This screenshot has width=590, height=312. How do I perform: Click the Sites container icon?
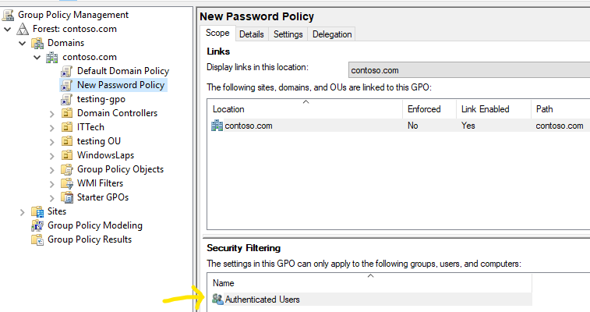coord(37,211)
